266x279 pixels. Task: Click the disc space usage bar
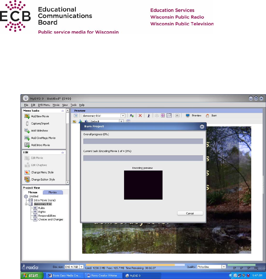tap(135, 265)
